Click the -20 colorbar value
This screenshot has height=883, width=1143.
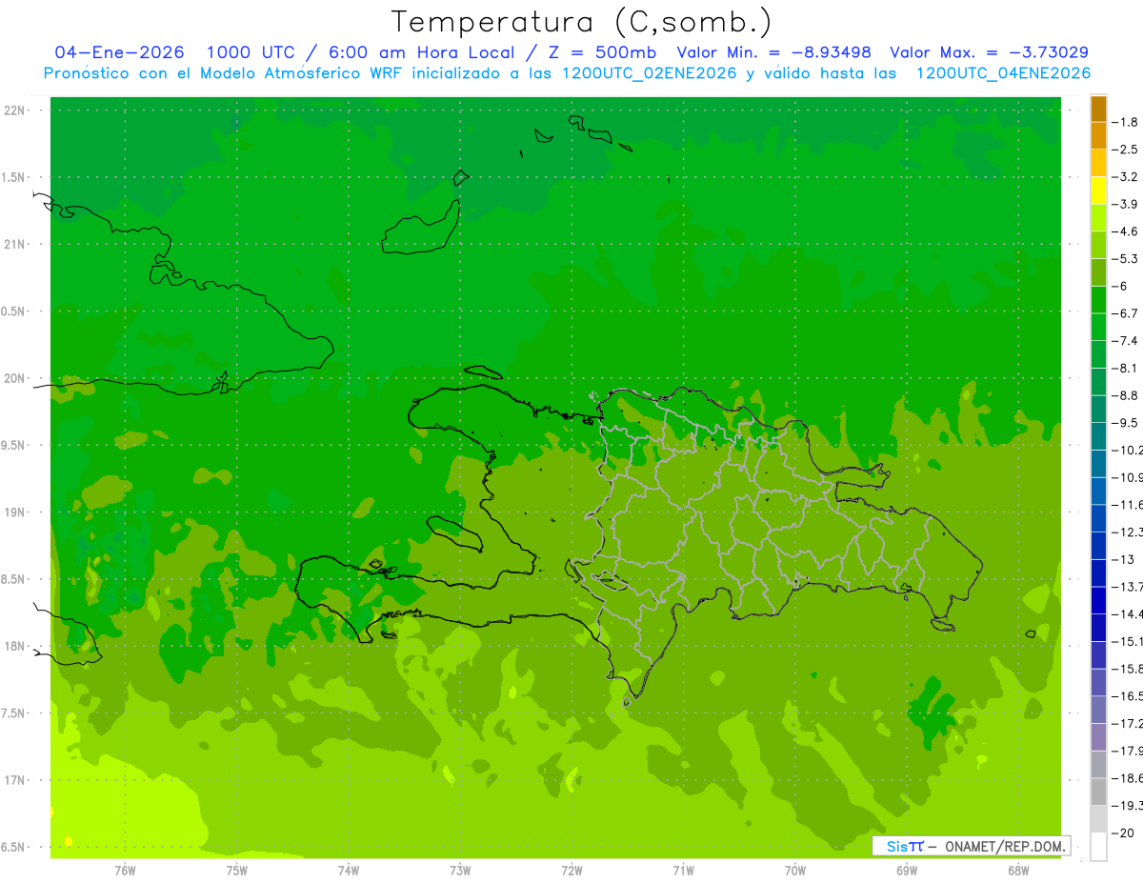coord(1124,833)
